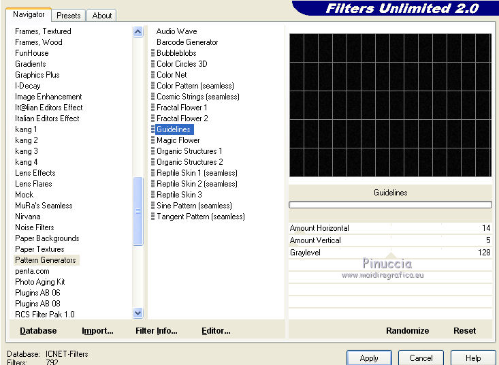Select the FunHouse category
This screenshot has width=499, height=365.
pyautogui.click(x=32, y=53)
